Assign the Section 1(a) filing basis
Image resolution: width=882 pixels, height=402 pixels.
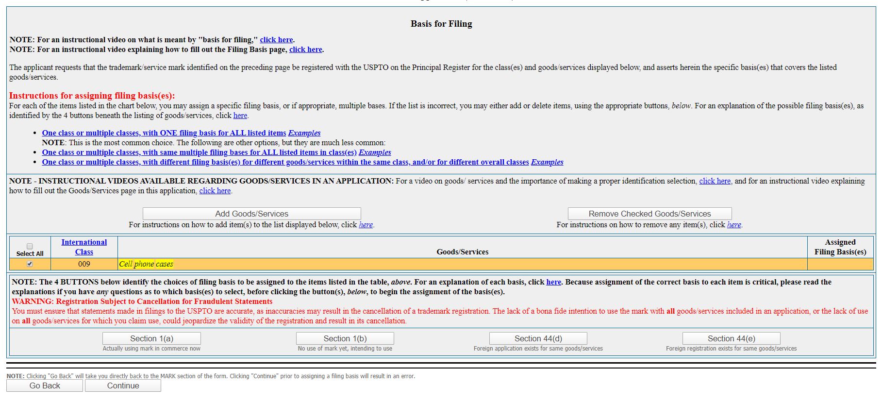point(151,338)
